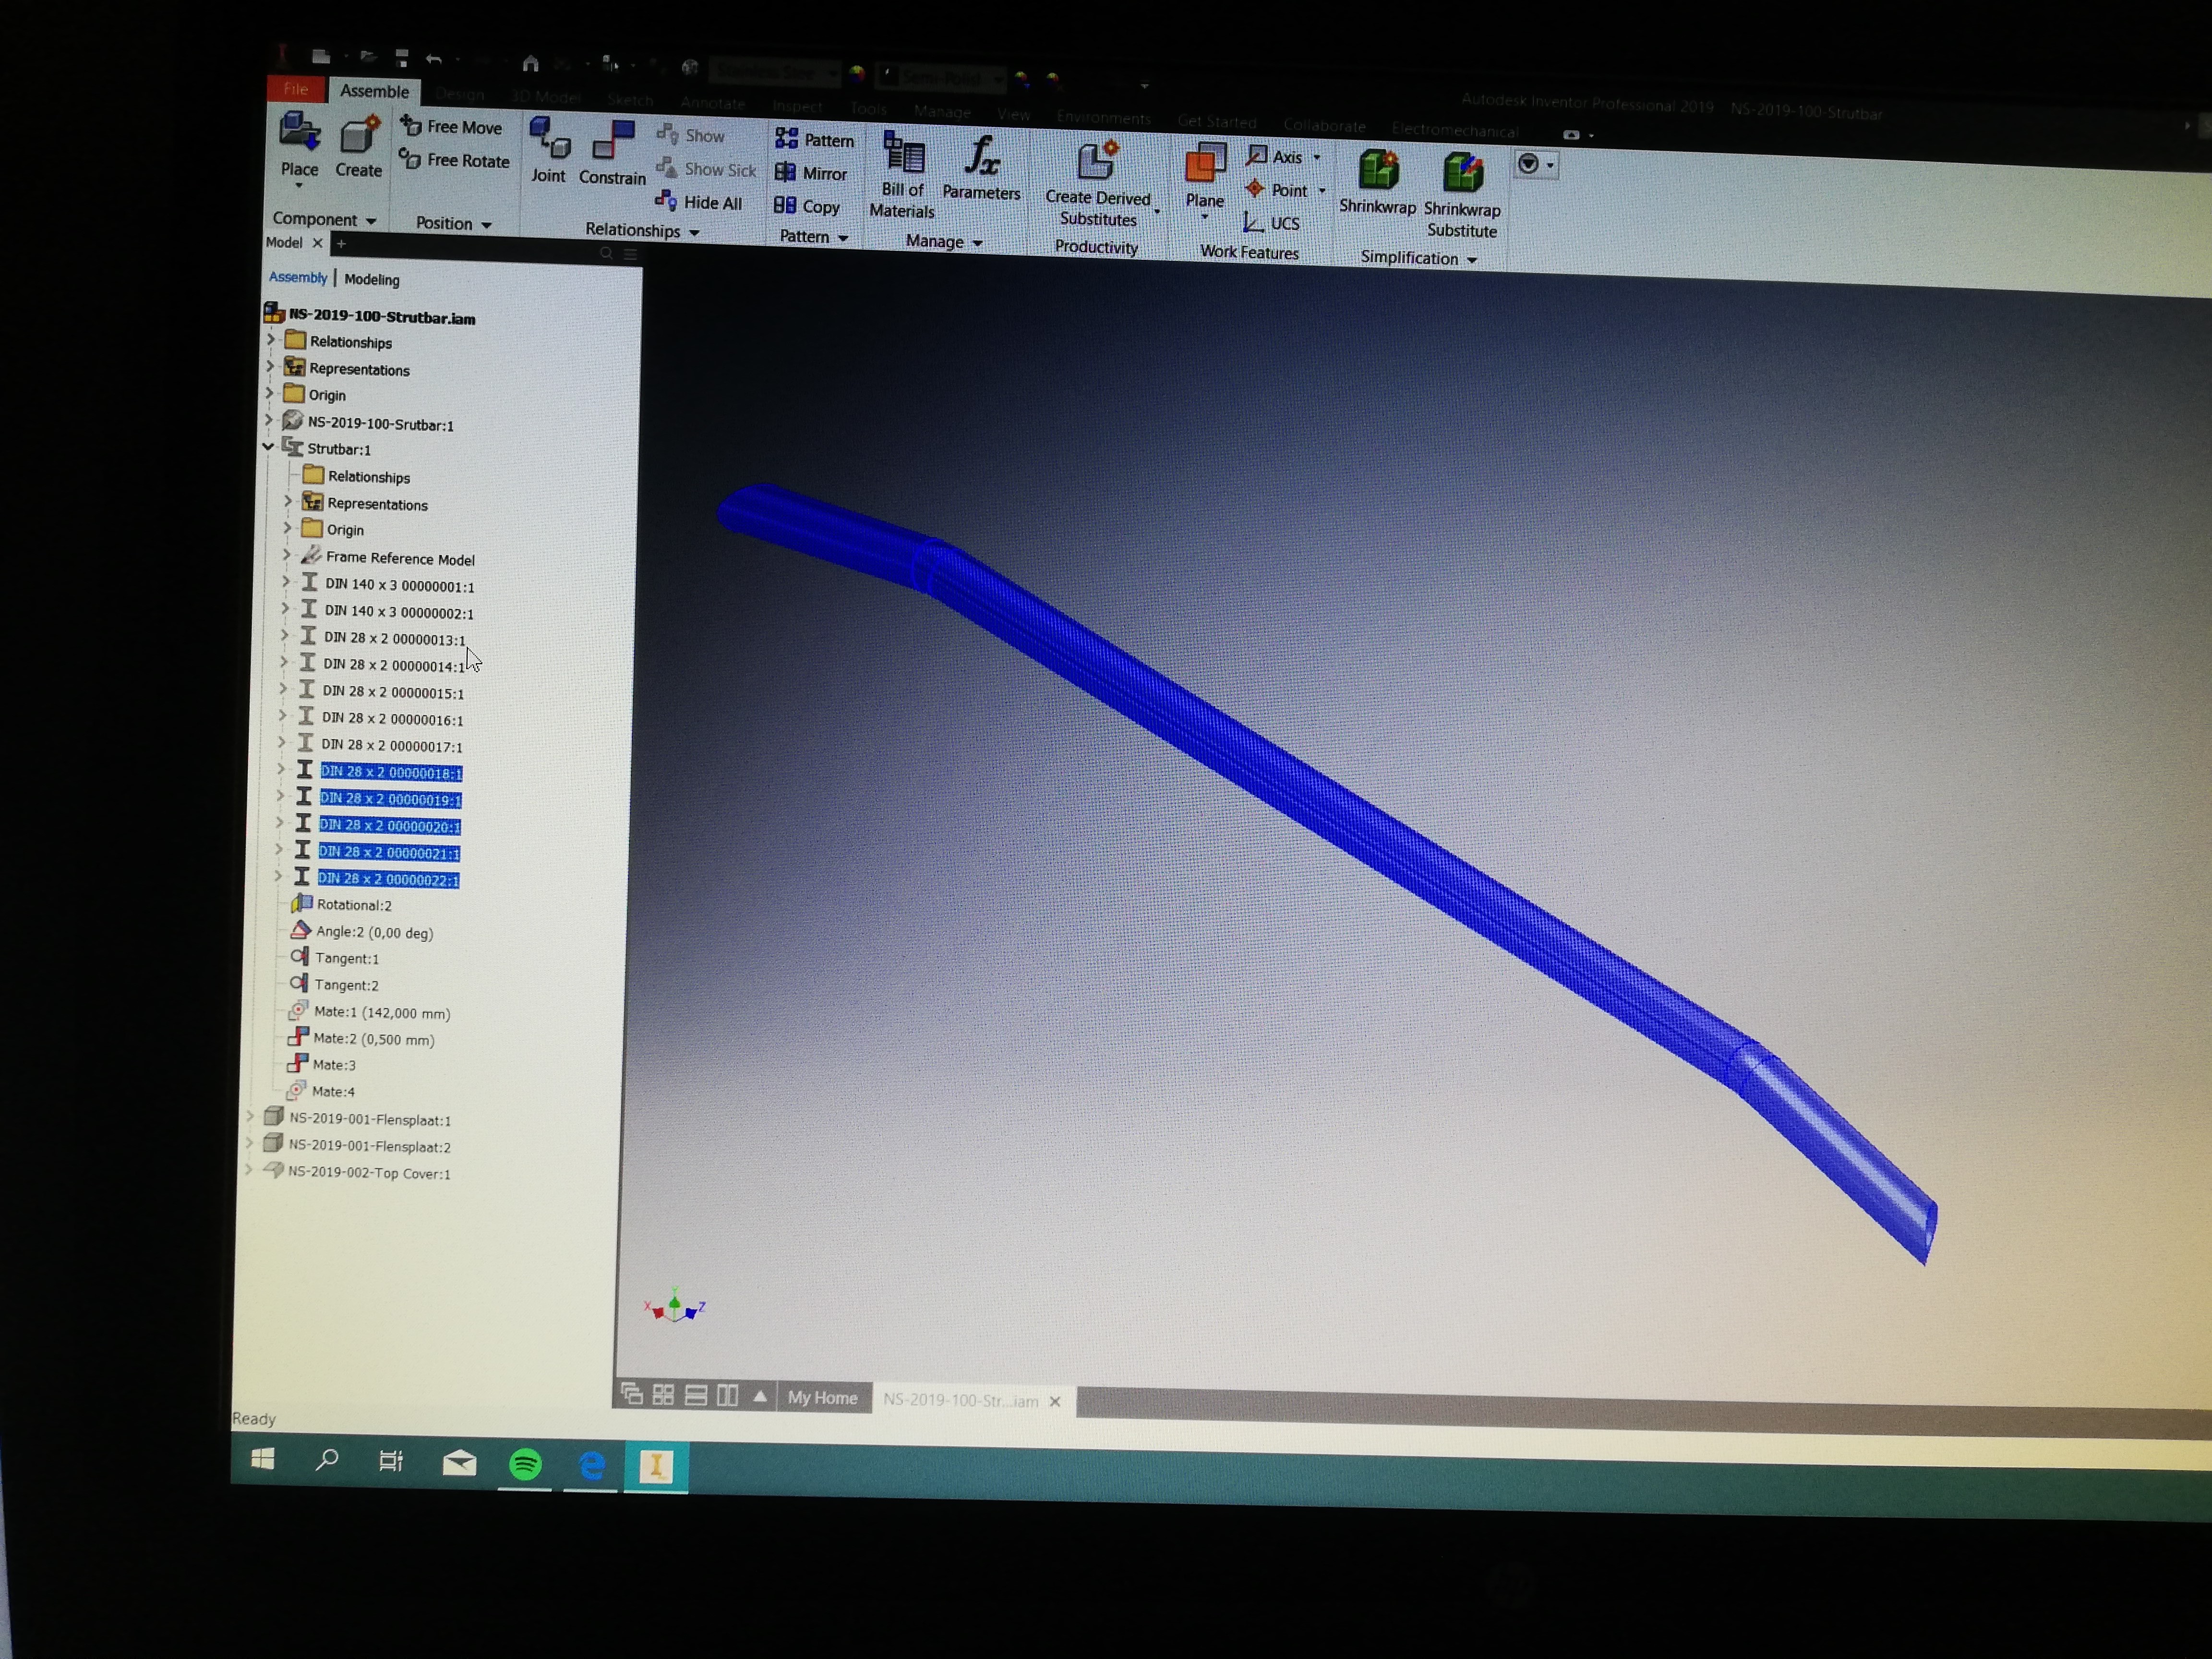
Task: Select the Tangent:1 constraint
Action: pos(346,958)
